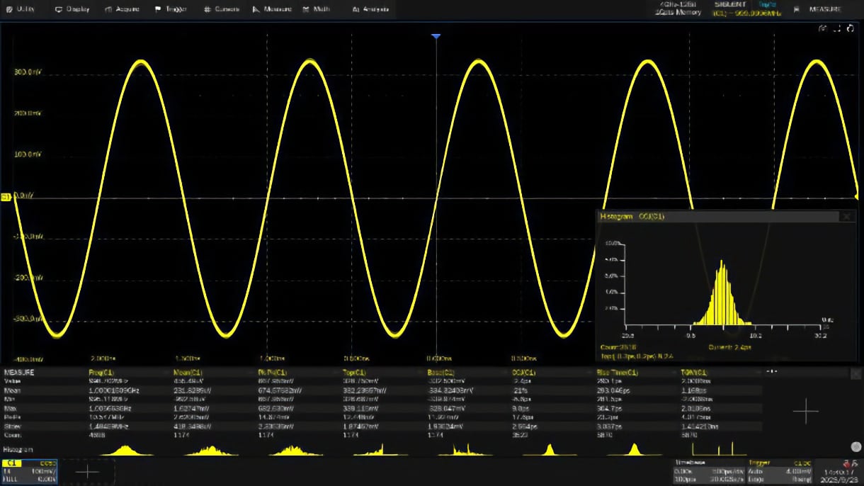This screenshot has width=864, height=486.
Task: Select the CCJ(C1) measurement column header
Action: tap(524, 372)
